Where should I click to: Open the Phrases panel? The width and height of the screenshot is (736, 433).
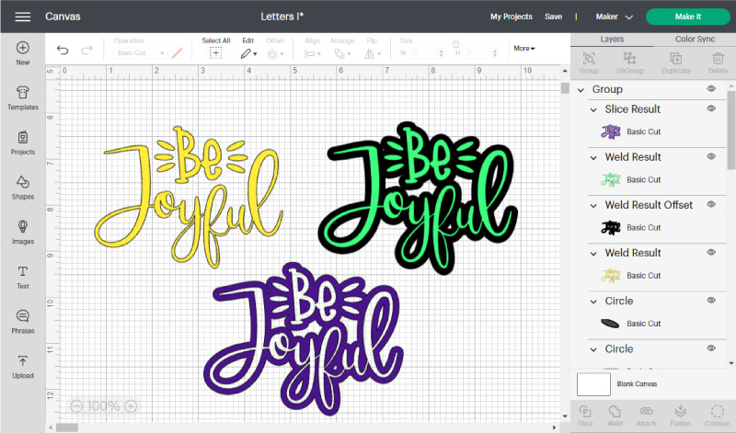pyautogui.click(x=22, y=320)
